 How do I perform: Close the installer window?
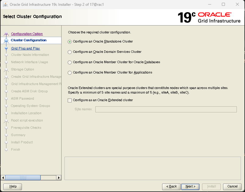(x=237, y=4)
